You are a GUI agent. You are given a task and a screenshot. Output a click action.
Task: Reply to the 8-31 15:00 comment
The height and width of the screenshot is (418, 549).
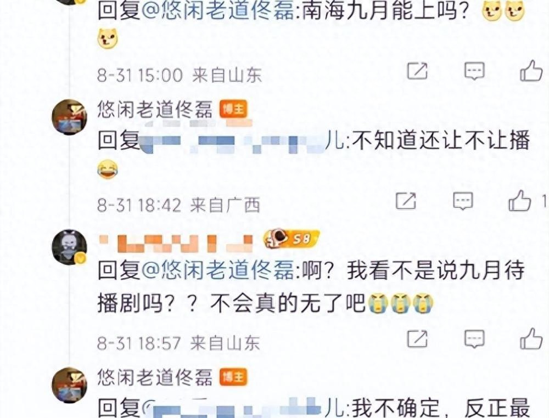[474, 71]
